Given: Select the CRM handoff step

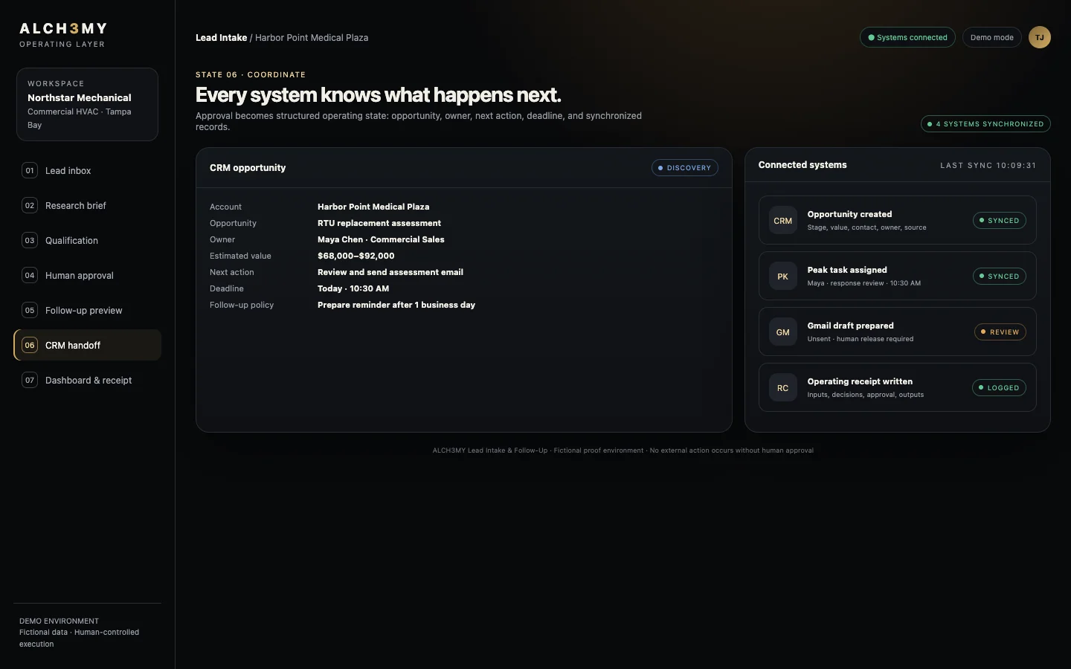Looking at the screenshot, I should 88,345.
